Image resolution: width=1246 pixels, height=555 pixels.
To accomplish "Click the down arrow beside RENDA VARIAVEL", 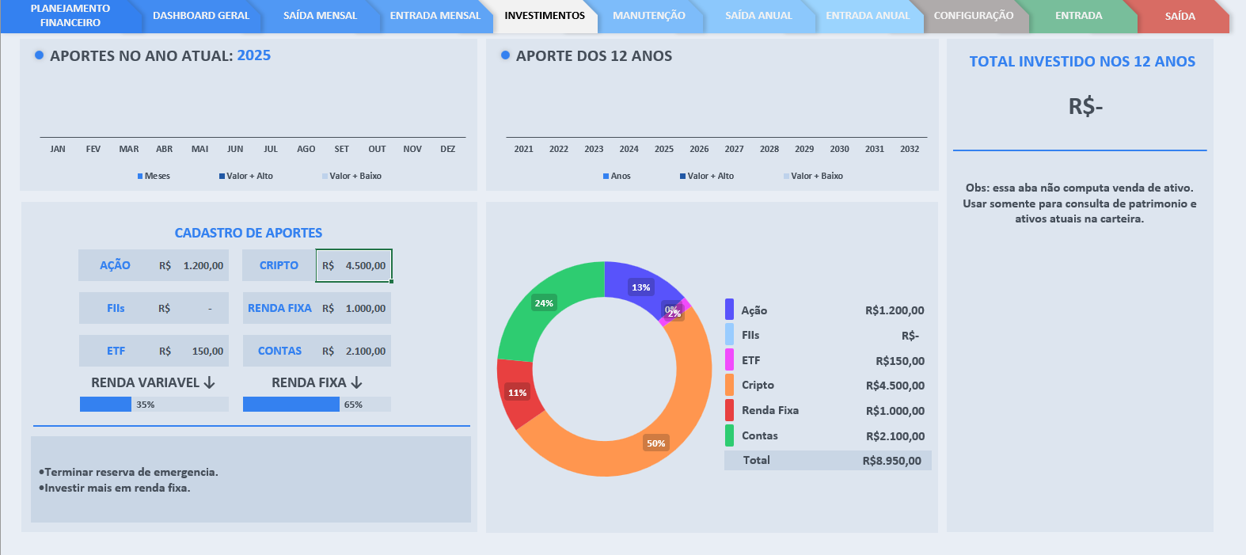I will coord(209,382).
